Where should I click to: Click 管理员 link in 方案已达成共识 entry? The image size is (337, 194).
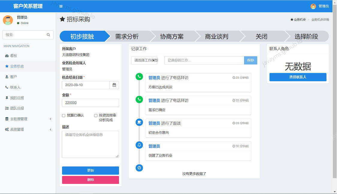point(154,78)
